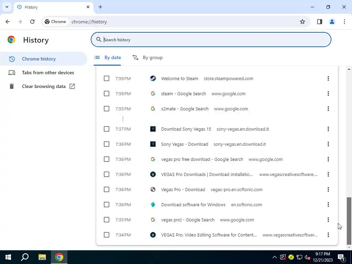Click scrollbar up arrow
Image resolution: width=352 pixels, height=264 pixels.
(349, 69)
